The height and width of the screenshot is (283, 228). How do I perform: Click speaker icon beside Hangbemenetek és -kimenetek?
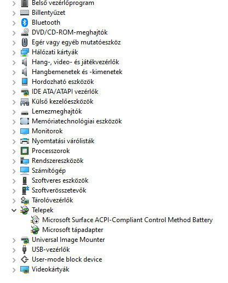(x=25, y=72)
